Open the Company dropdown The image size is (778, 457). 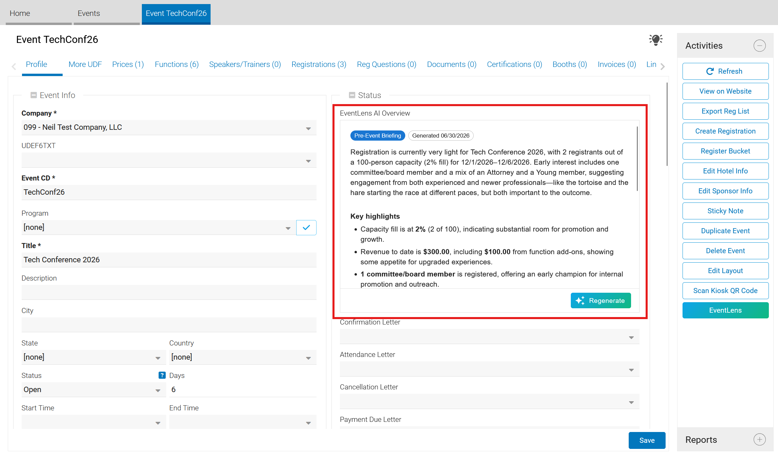coord(169,127)
